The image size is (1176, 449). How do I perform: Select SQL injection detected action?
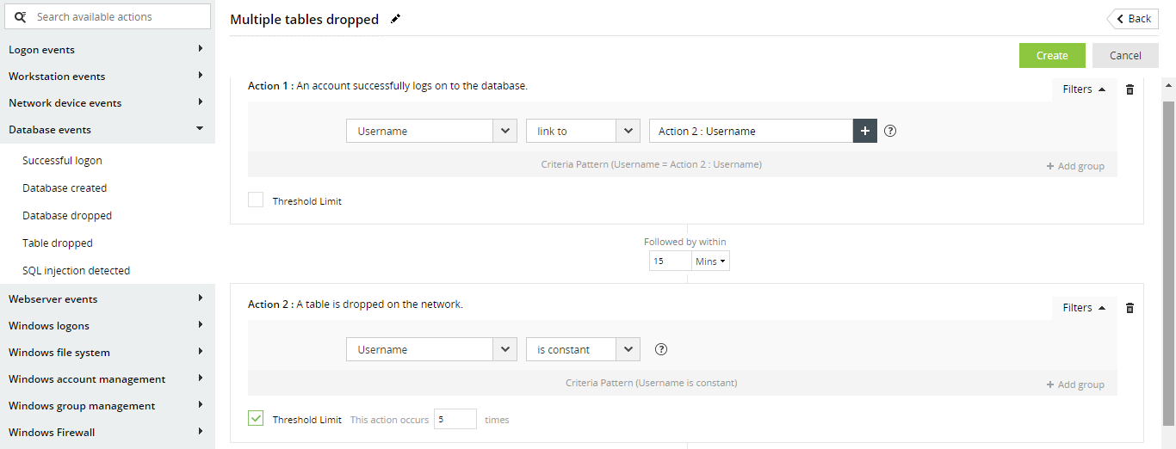click(77, 271)
